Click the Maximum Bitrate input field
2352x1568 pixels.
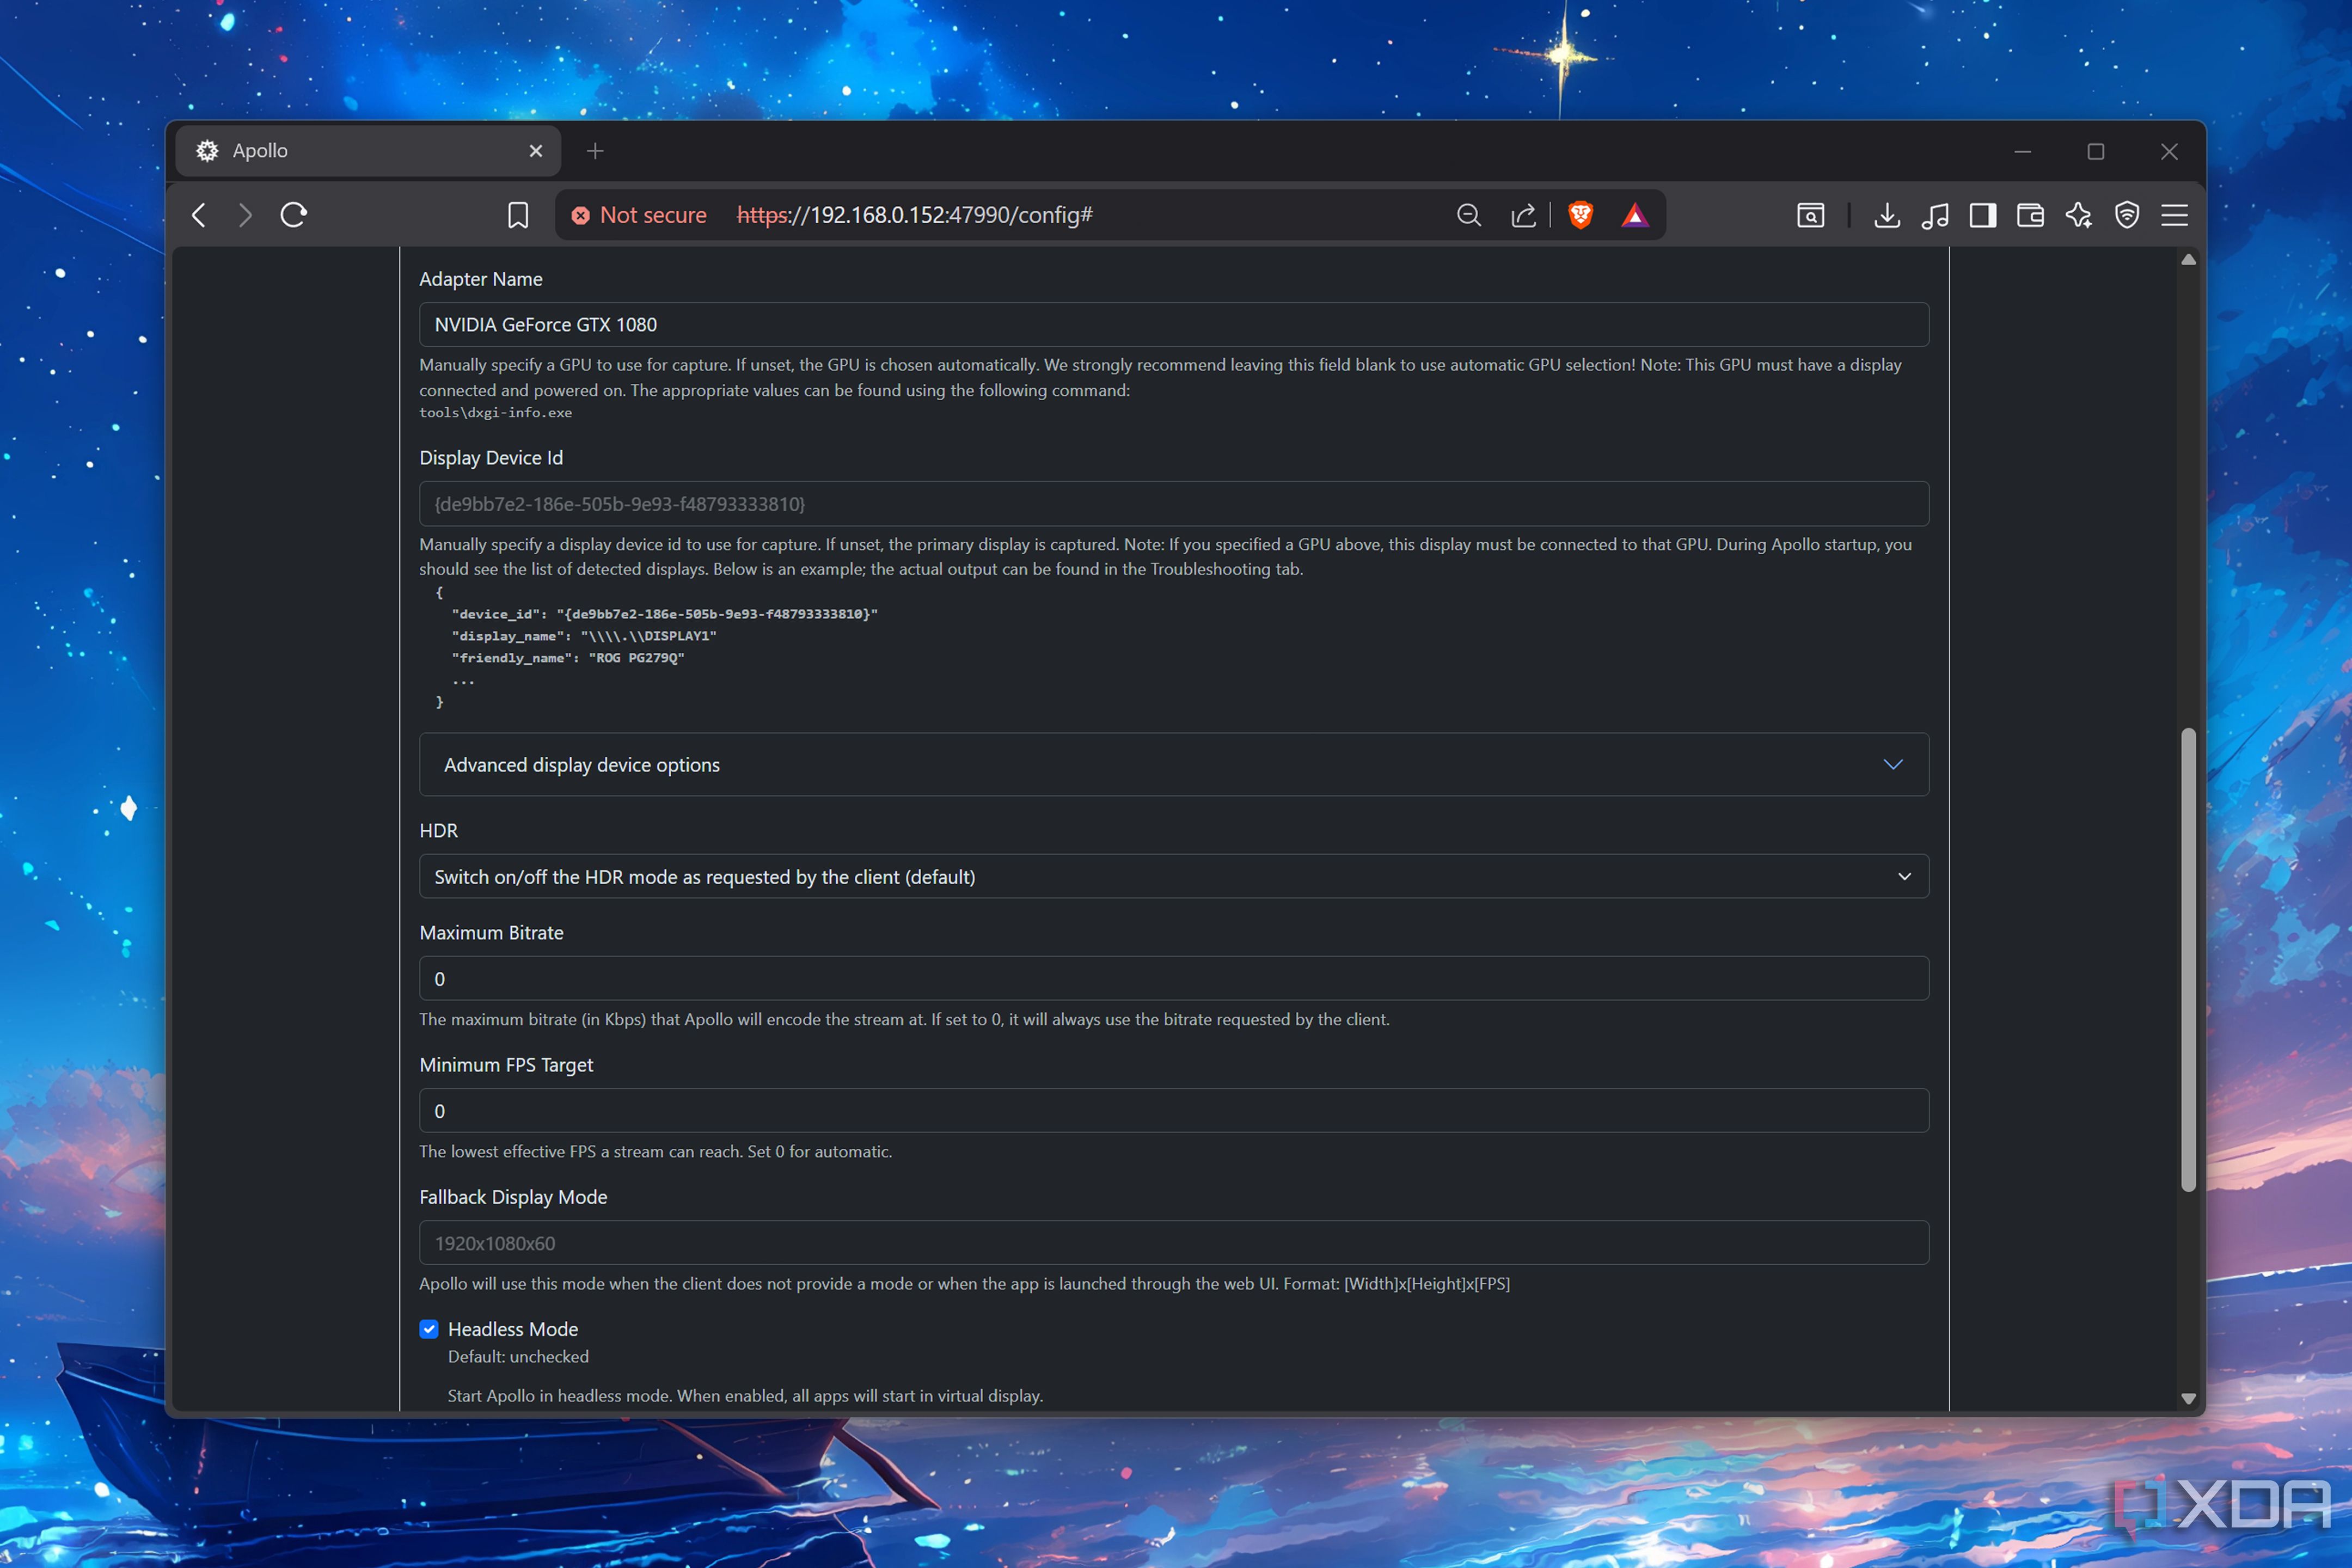pyautogui.click(x=1174, y=979)
